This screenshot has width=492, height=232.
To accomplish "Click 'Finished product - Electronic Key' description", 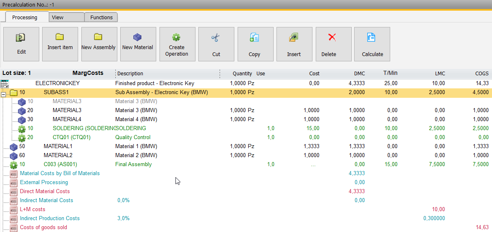I will coord(155,83).
